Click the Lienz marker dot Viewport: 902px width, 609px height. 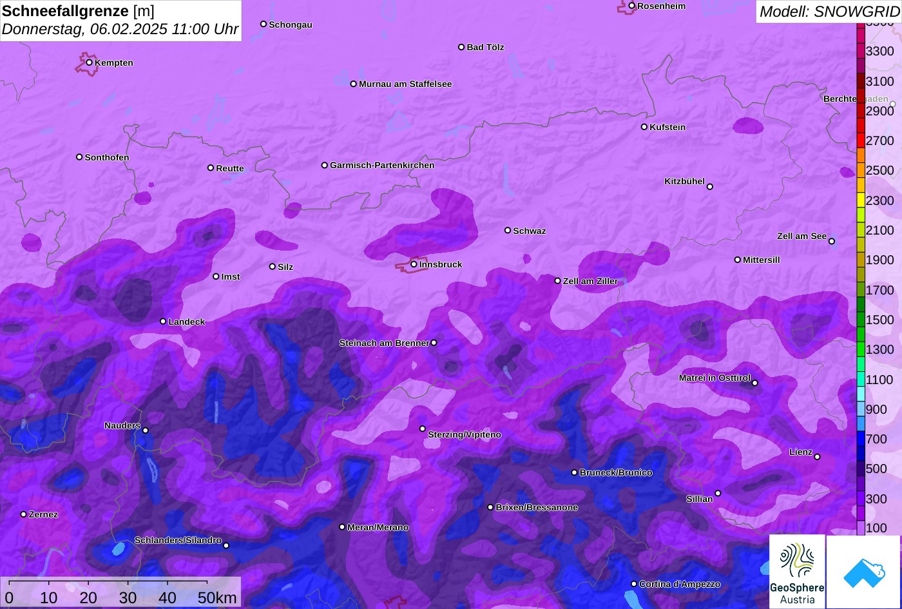point(817,457)
